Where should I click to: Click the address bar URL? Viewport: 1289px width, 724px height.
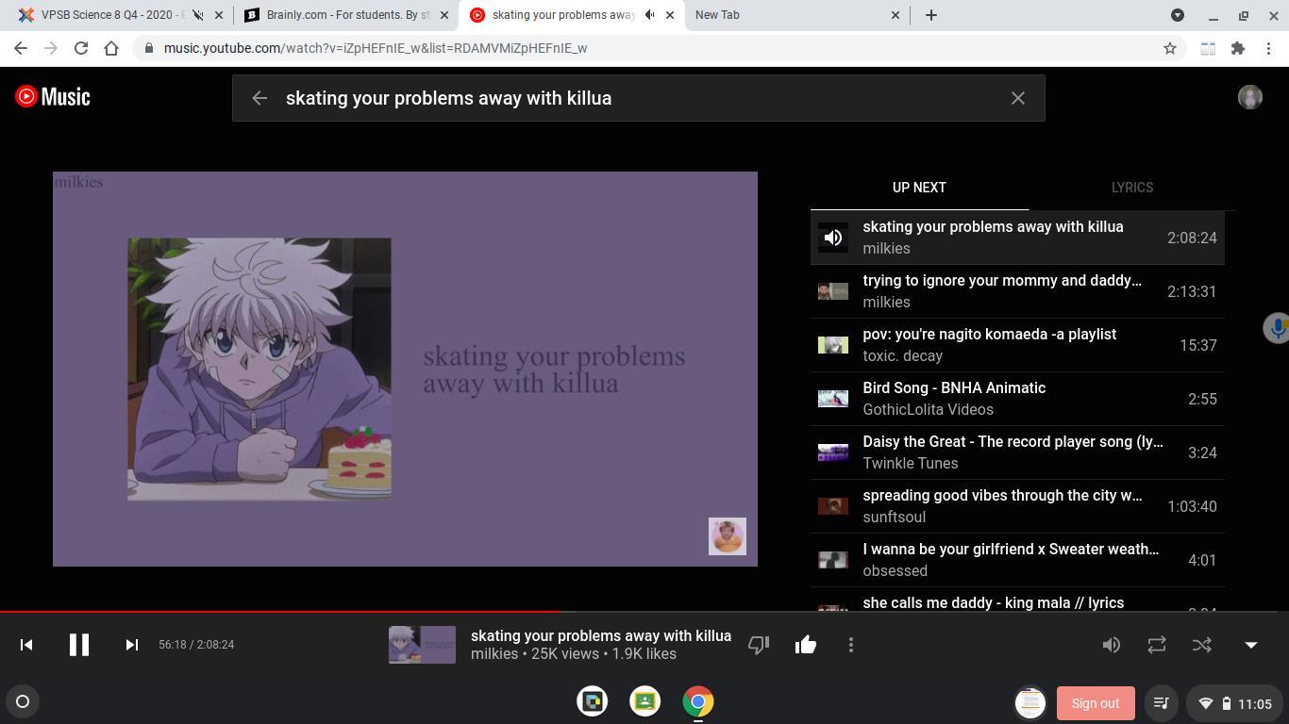point(376,48)
